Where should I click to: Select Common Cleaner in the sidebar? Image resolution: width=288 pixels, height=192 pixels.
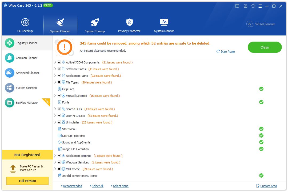tap(27, 58)
